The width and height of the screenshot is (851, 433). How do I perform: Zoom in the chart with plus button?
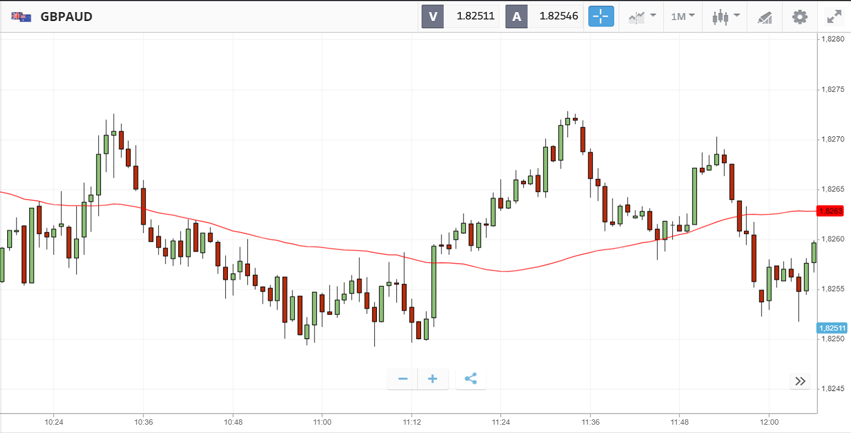[433, 379]
